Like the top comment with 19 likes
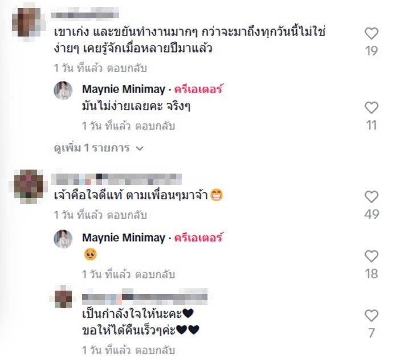399x358 pixels. point(371,34)
